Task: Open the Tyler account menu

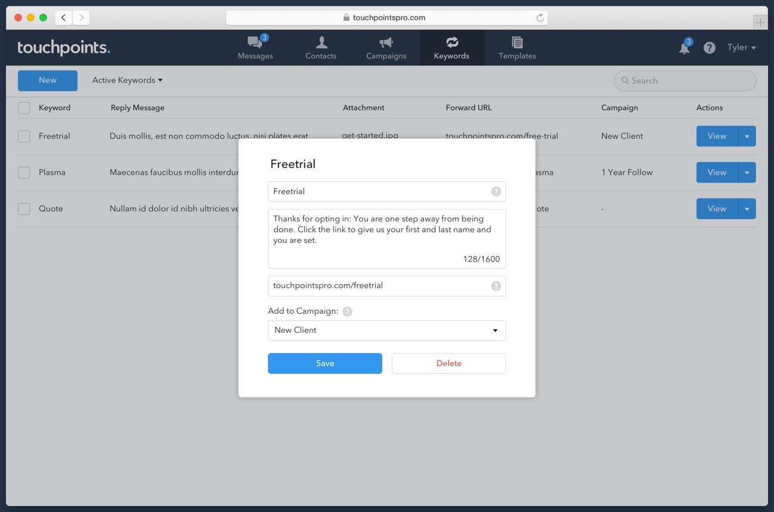Action: pyautogui.click(x=741, y=48)
